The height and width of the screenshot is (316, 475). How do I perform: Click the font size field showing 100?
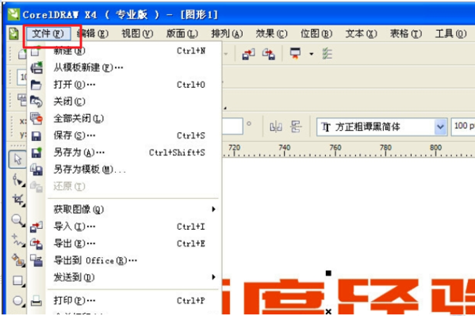coord(463,126)
